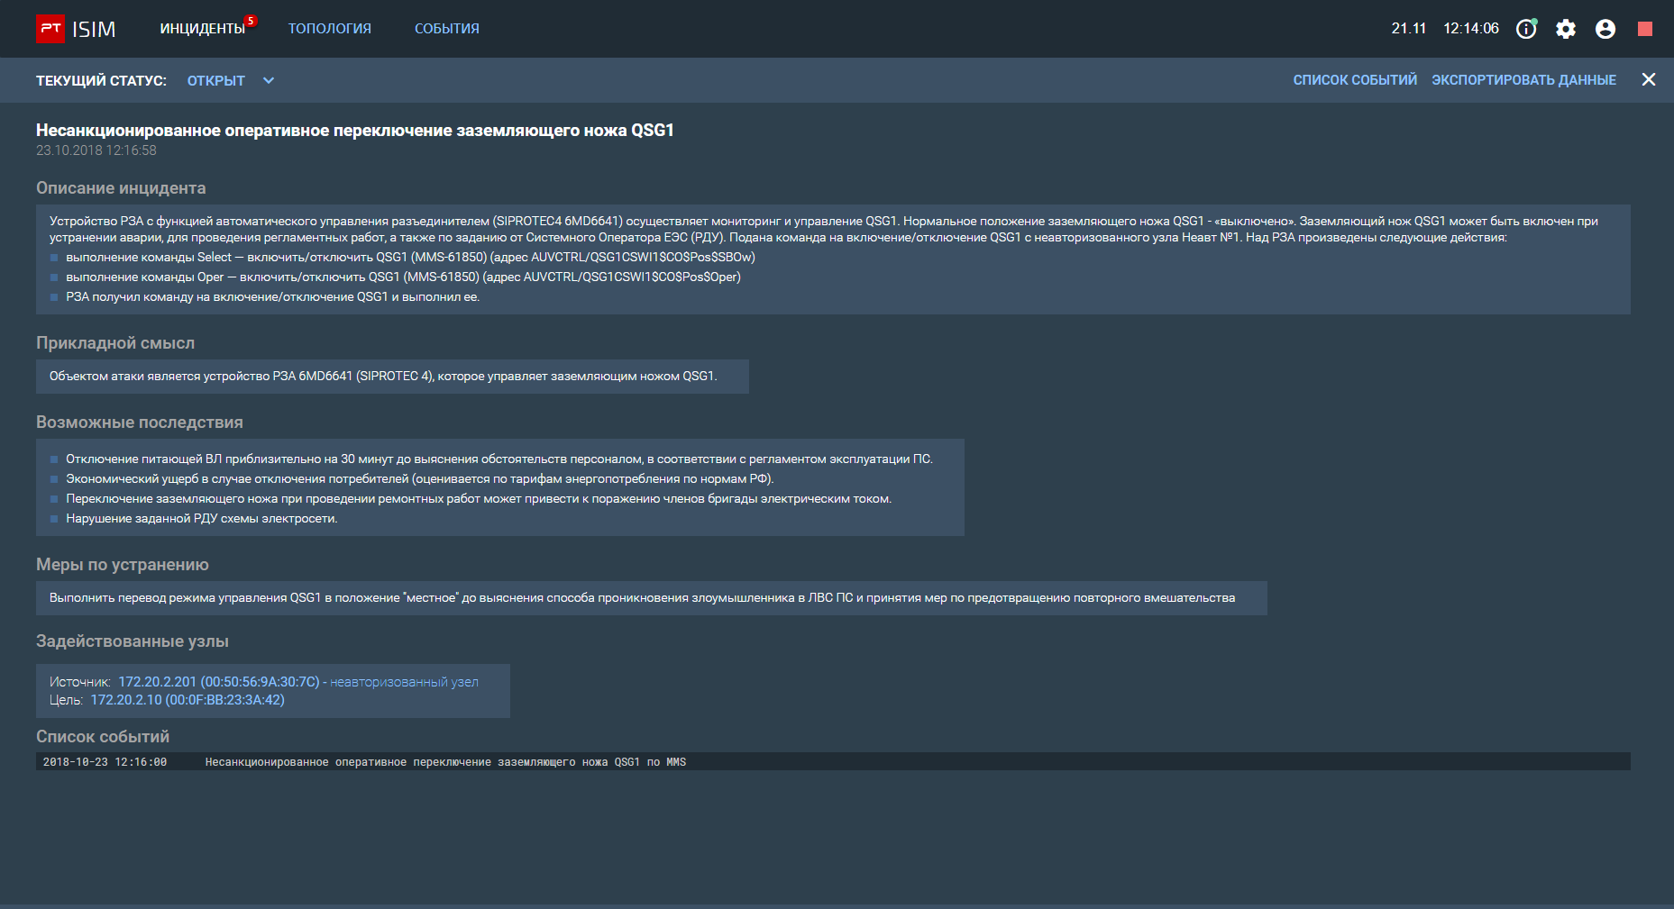1674x909 pixels.
Task: Click the Нарушение заданной РДУ line
Action: click(202, 519)
